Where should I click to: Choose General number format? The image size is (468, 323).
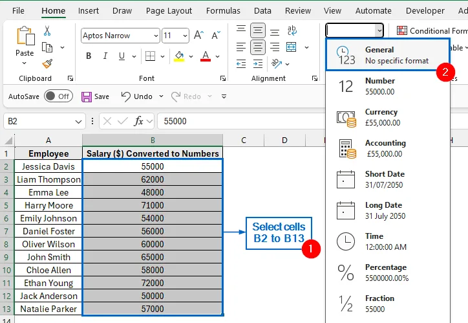coord(388,54)
